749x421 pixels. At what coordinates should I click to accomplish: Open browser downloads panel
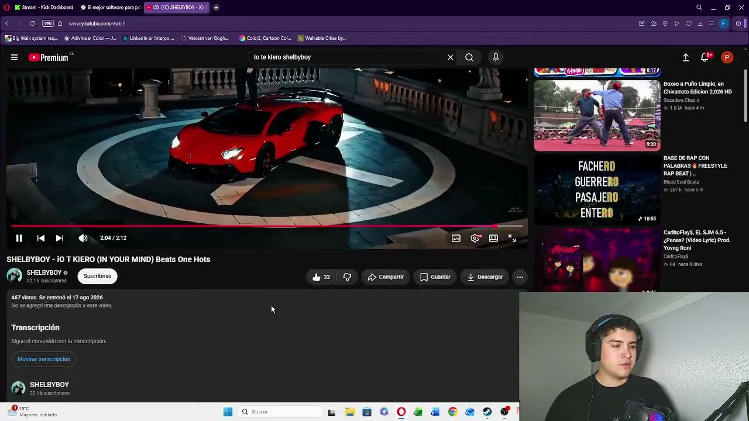(x=700, y=23)
